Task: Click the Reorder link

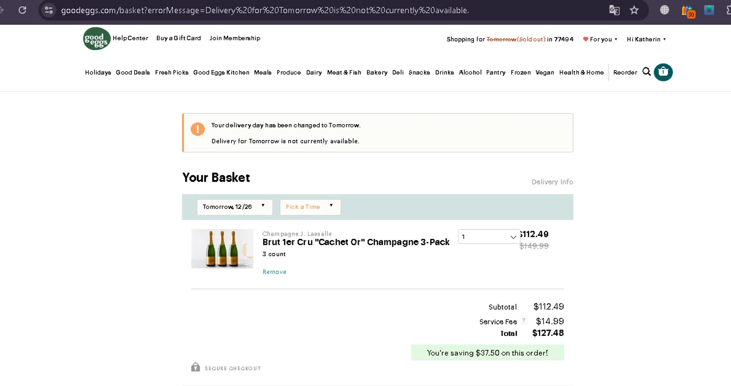Action: [625, 73]
